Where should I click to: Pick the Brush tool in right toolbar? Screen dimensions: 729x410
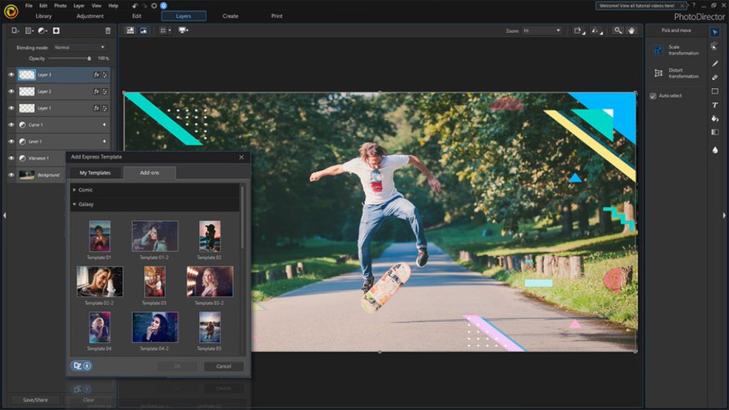[x=715, y=64]
